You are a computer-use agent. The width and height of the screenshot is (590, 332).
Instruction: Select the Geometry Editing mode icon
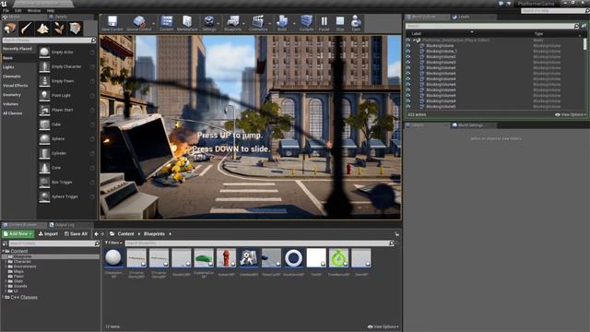[76, 29]
